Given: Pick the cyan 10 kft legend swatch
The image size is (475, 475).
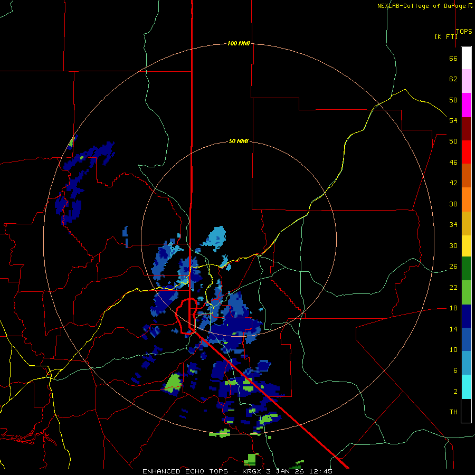Looking at the screenshot, I should pyautogui.click(x=466, y=387).
